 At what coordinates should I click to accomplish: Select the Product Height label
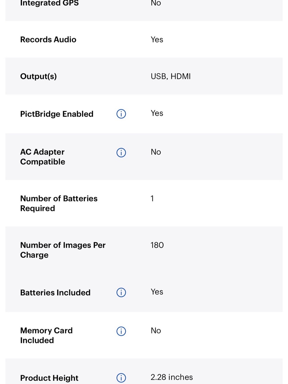point(49,378)
